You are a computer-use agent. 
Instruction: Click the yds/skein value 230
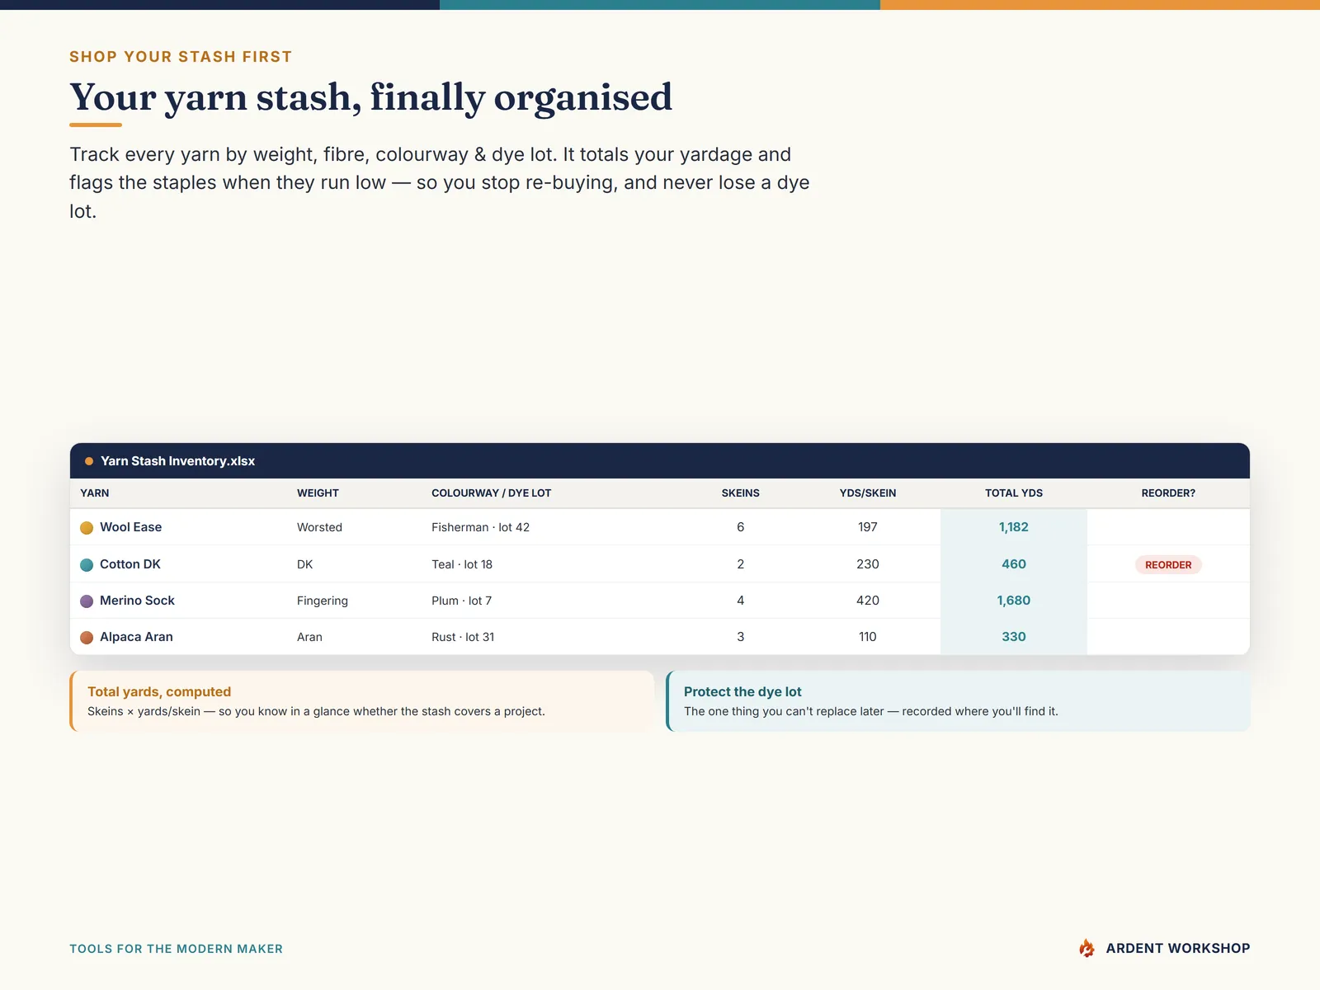[868, 564]
